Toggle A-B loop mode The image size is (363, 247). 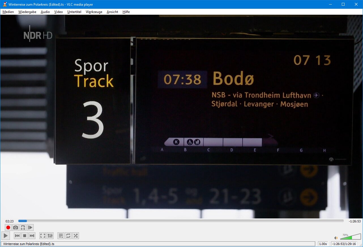(23, 227)
